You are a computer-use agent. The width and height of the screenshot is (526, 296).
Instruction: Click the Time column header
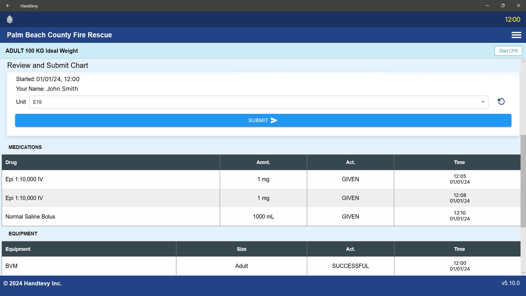459,162
